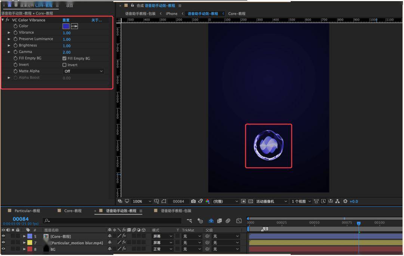Click the Color eyedropper icon
The image size is (404, 256).
point(74,26)
